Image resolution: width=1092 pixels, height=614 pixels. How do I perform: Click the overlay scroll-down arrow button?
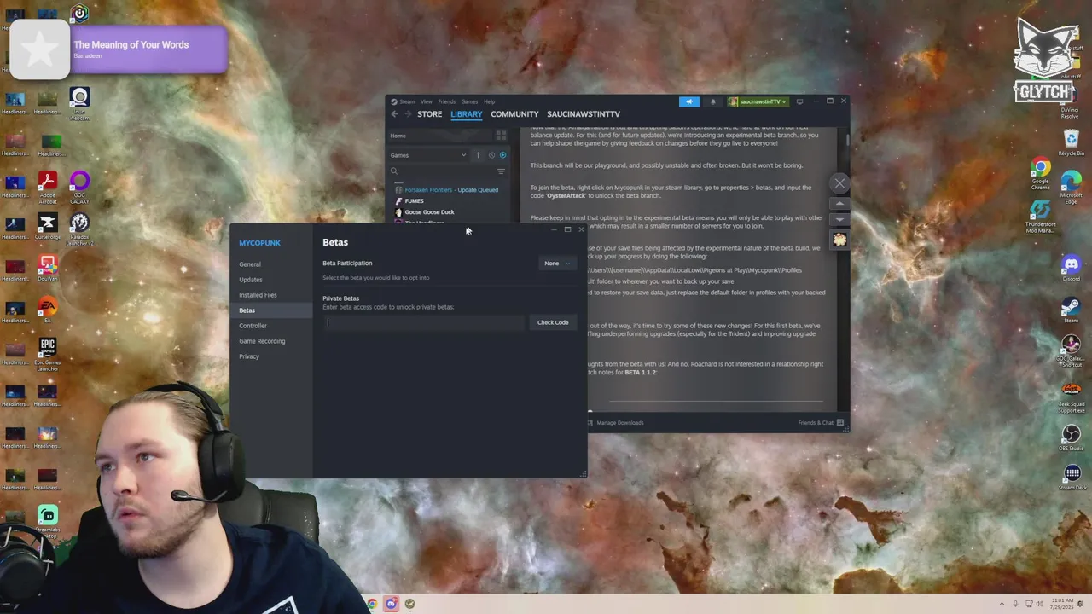[x=839, y=220]
